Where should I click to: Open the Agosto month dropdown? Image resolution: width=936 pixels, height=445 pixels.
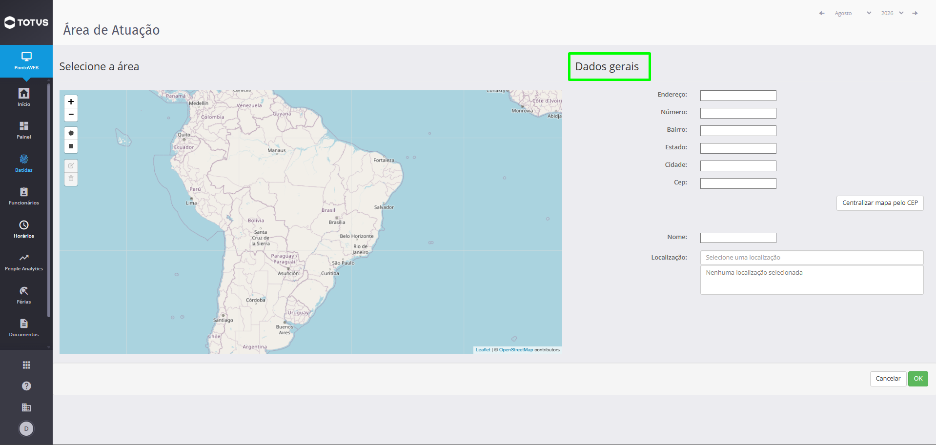pyautogui.click(x=853, y=13)
